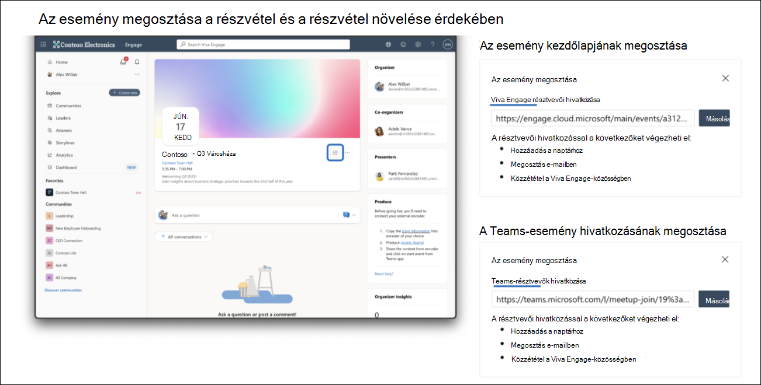
Task: Close the Teams share dialog
Action: coord(725,260)
